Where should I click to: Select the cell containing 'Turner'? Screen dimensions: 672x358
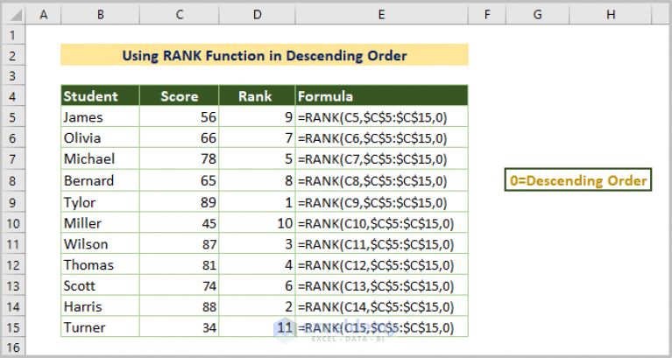tap(100, 327)
